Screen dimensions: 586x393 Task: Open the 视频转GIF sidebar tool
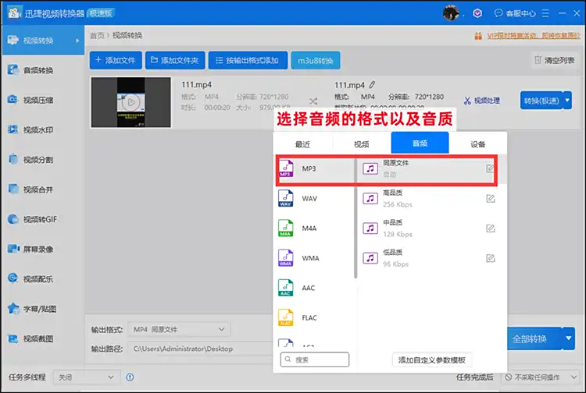(38, 219)
